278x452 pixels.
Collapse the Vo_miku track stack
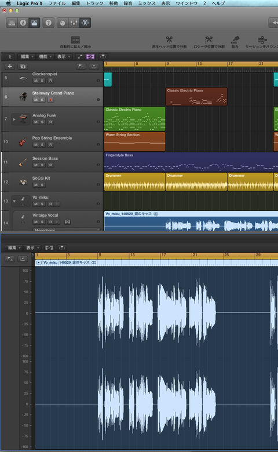(x=14, y=201)
